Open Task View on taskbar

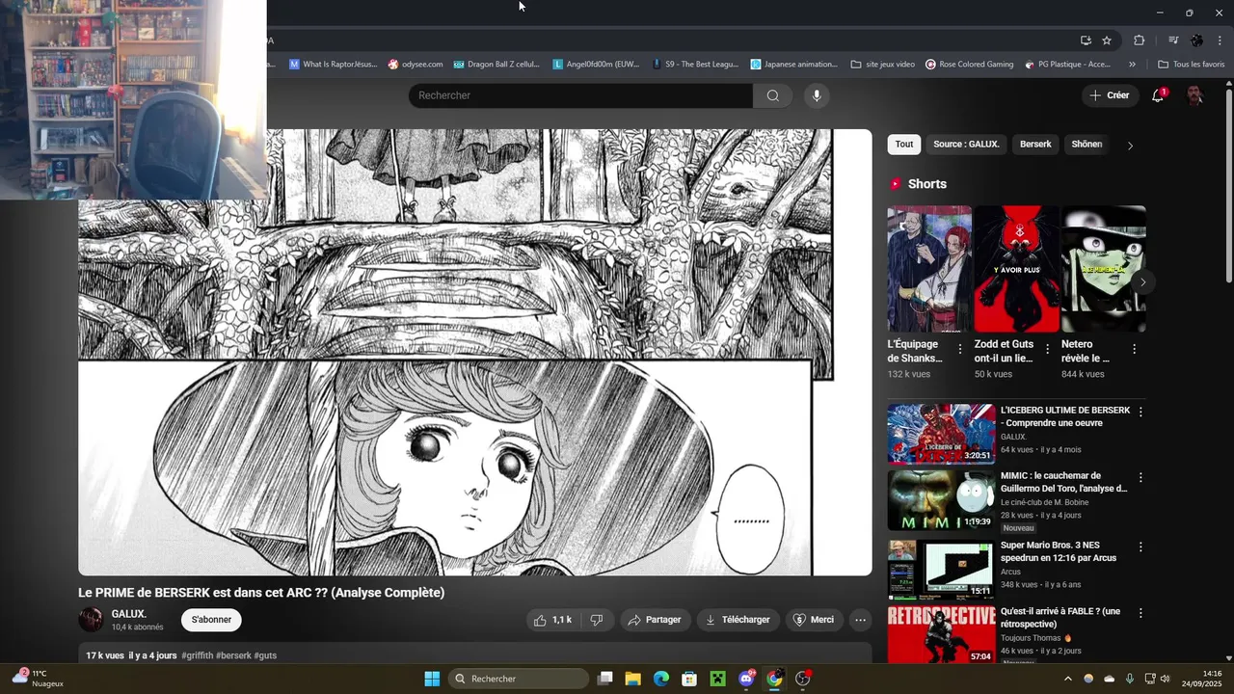click(604, 679)
